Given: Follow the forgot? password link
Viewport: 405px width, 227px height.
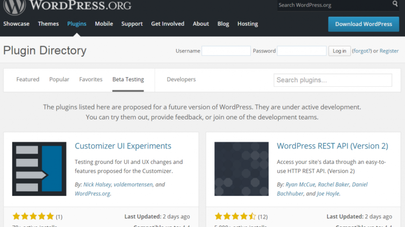Looking at the screenshot, I should 362,51.
